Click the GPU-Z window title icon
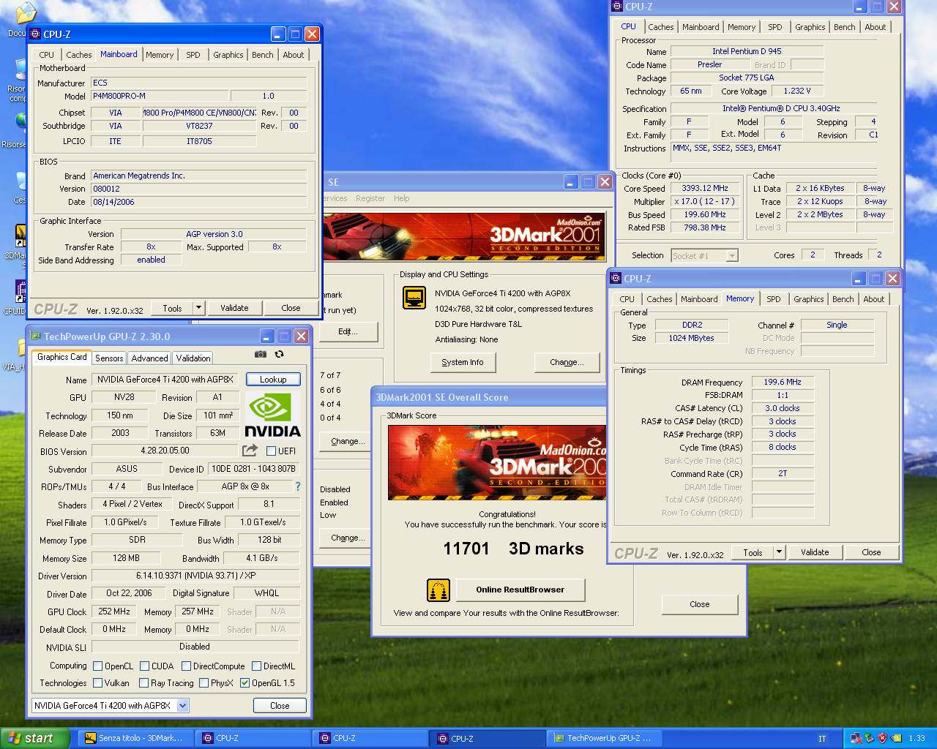937x749 pixels. (35, 336)
